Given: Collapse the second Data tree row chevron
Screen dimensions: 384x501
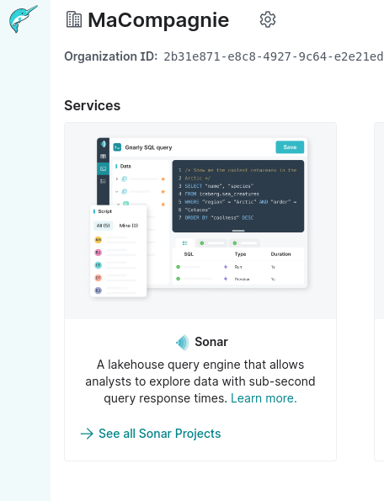Looking at the screenshot, I should (117, 192).
